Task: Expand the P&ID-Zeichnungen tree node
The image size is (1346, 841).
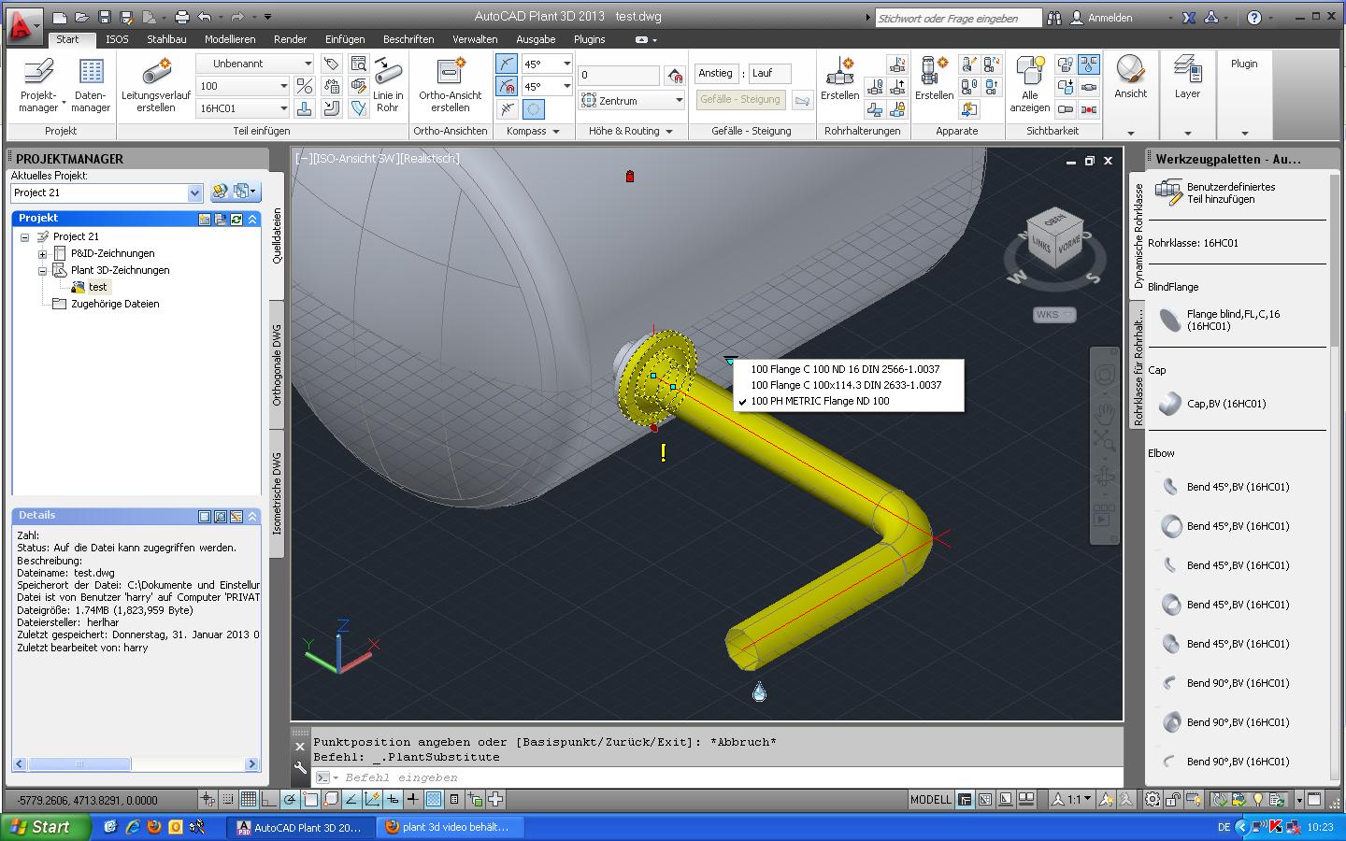Action: (42, 253)
